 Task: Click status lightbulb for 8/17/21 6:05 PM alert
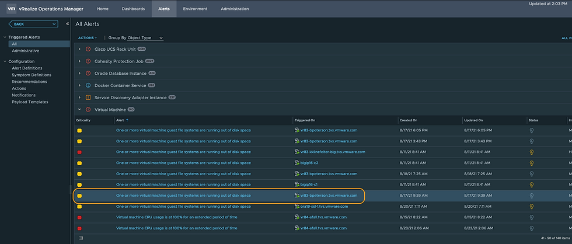(532, 130)
